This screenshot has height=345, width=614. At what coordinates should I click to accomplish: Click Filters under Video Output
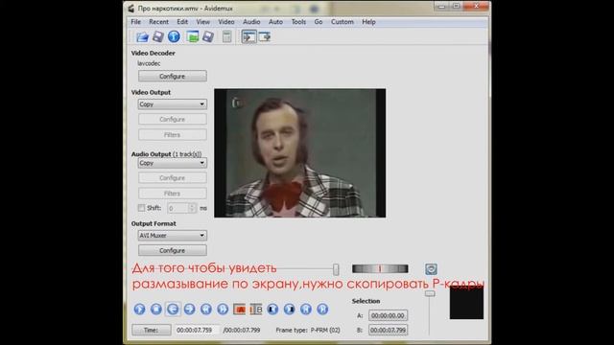(x=173, y=135)
